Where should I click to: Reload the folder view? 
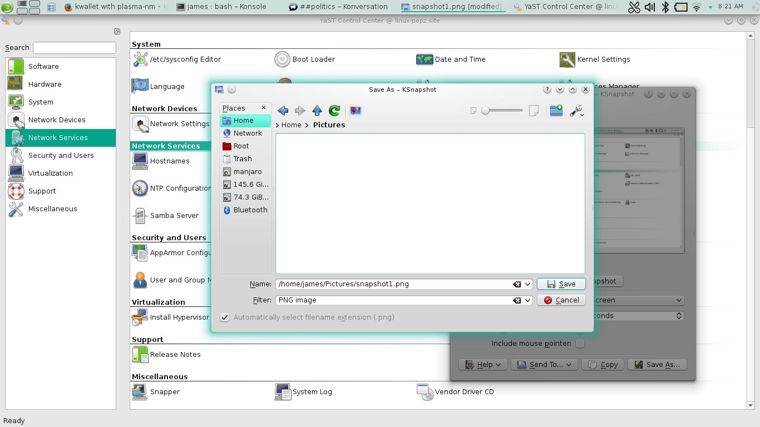point(334,111)
